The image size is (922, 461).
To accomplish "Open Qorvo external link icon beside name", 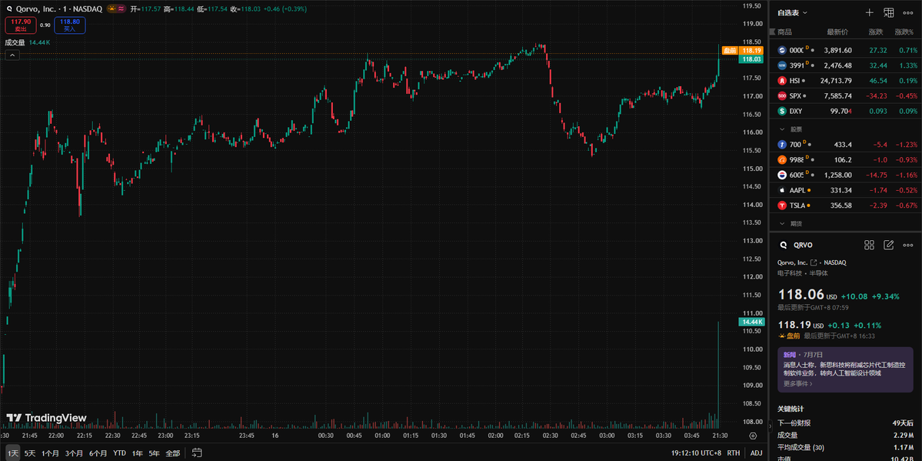I will coord(814,262).
